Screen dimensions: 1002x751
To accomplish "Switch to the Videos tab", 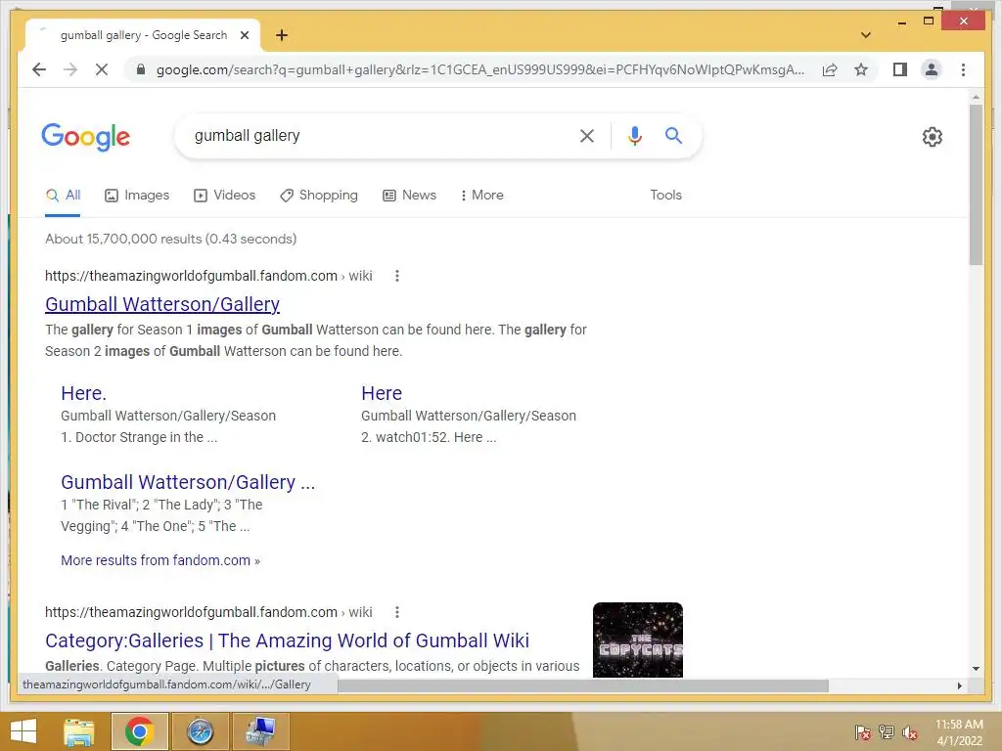I will click(x=224, y=196).
